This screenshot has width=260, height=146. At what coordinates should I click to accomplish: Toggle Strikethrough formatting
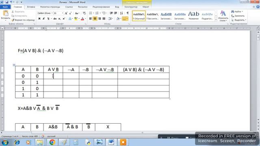click(55, 19)
